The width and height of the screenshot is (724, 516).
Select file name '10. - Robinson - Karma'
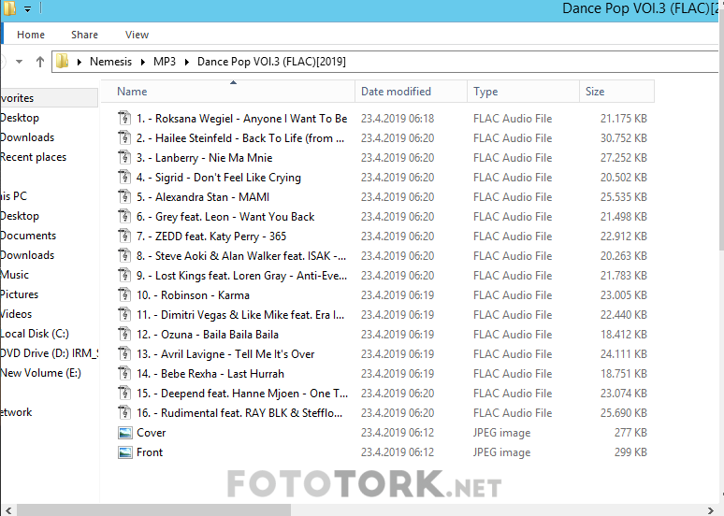(193, 294)
